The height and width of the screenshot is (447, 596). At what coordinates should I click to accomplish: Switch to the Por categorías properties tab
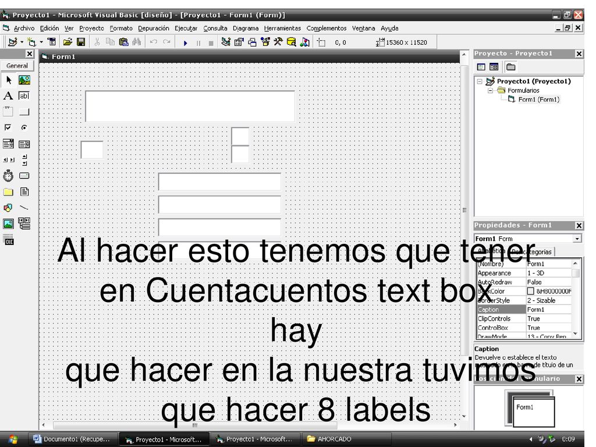pyautogui.click(x=531, y=251)
